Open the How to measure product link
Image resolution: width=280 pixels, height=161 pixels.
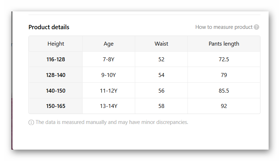point(224,27)
